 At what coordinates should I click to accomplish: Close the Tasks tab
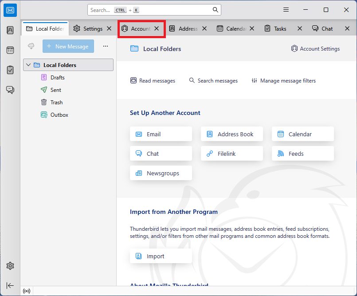(300, 28)
